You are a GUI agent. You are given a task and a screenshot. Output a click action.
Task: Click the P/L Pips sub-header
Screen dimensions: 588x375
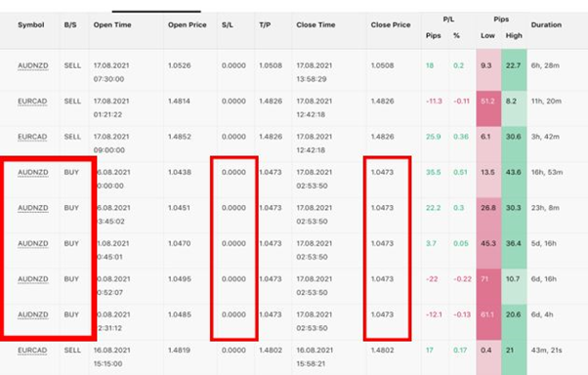pyautogui.click(x=433, y=36)
